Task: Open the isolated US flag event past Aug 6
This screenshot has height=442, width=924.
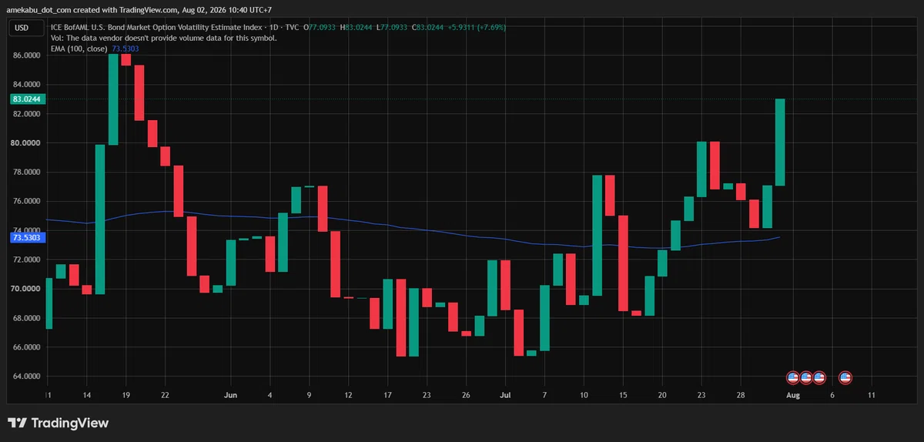Action: click(845, 377)
